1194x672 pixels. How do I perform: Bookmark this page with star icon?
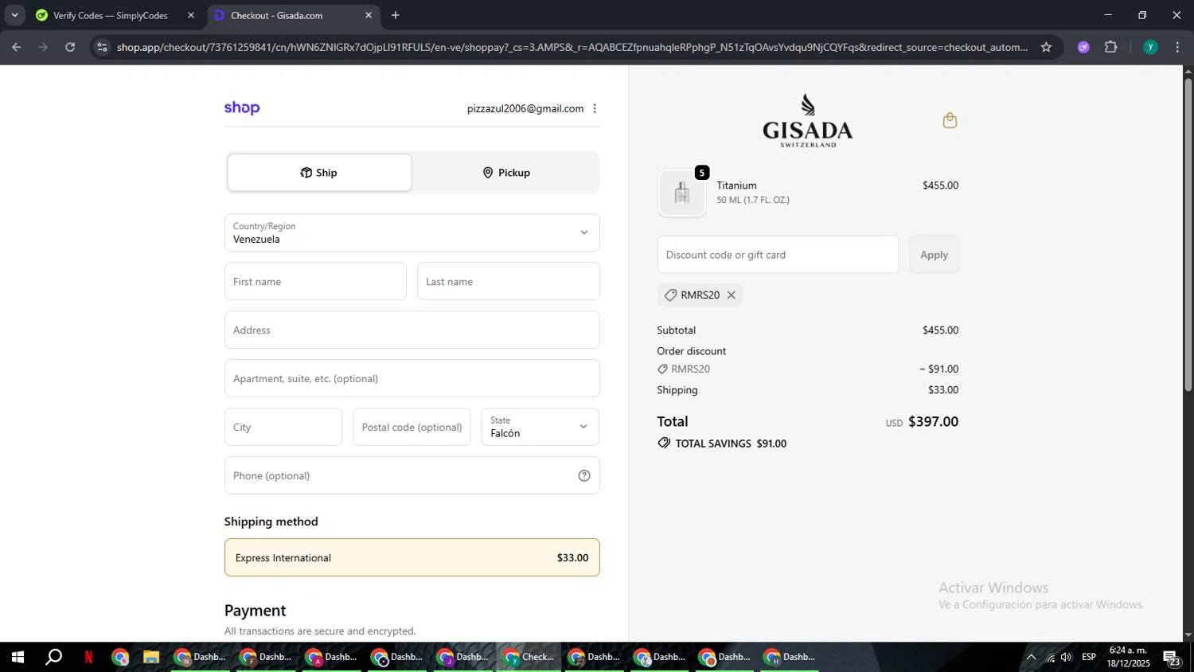click(x=1046, y=47)
